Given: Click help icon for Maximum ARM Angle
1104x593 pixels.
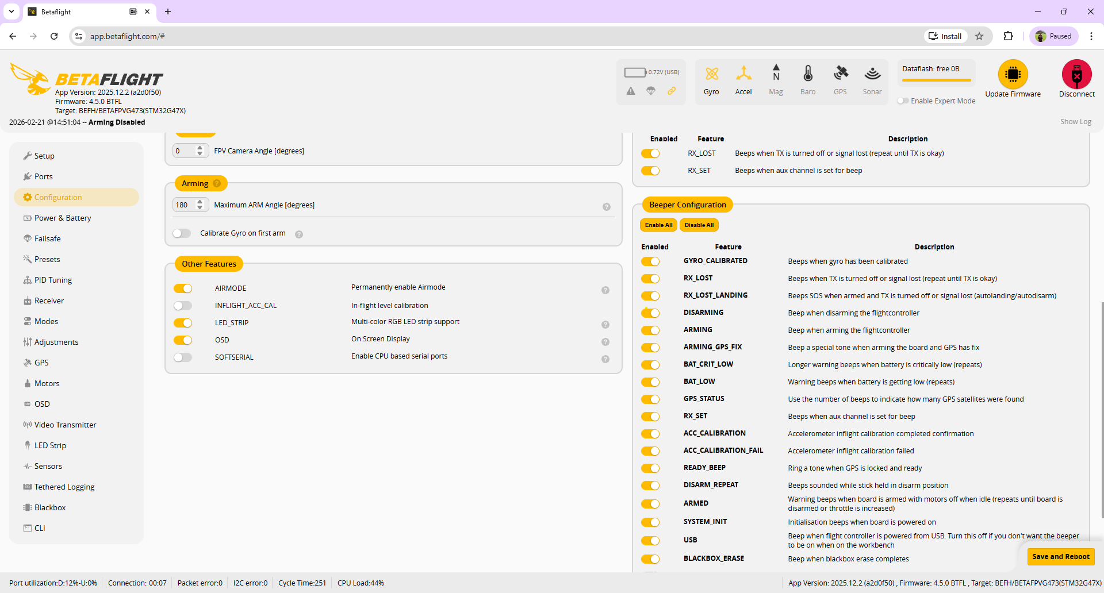Looking at the screenshot, I should pos(606,207).
